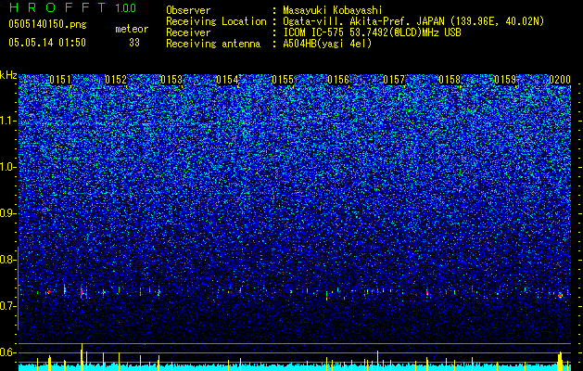
Task: Click the date stamp 05.05.14 01:50
Action: coord(47,43)
